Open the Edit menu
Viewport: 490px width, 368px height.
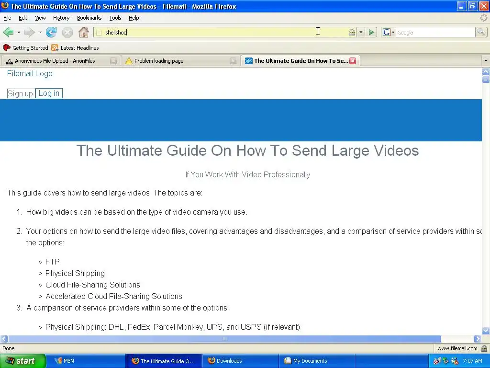tap(23, 18)
